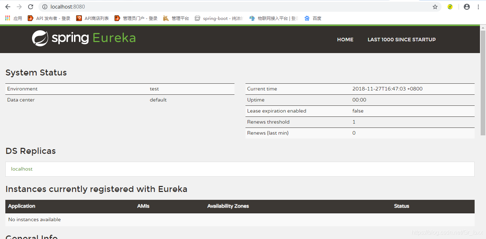Click the Spring Eureka logo
The width and height of the screenshot is (486, 239).
click(84, 38)
